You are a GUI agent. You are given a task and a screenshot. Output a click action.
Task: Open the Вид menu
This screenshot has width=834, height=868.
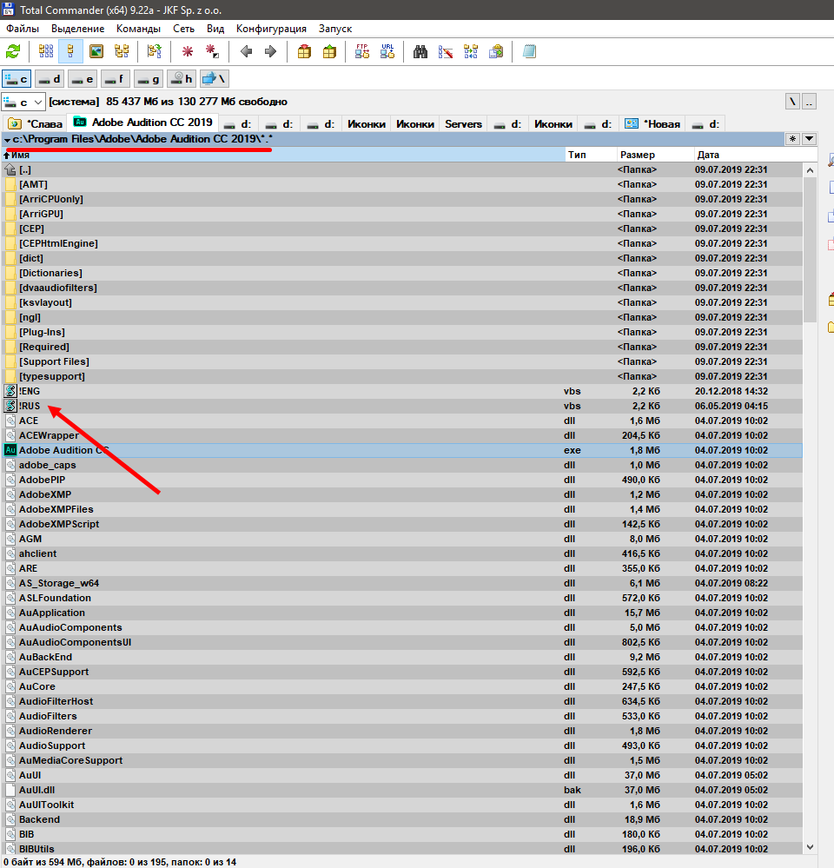click(x=215, y=29)
